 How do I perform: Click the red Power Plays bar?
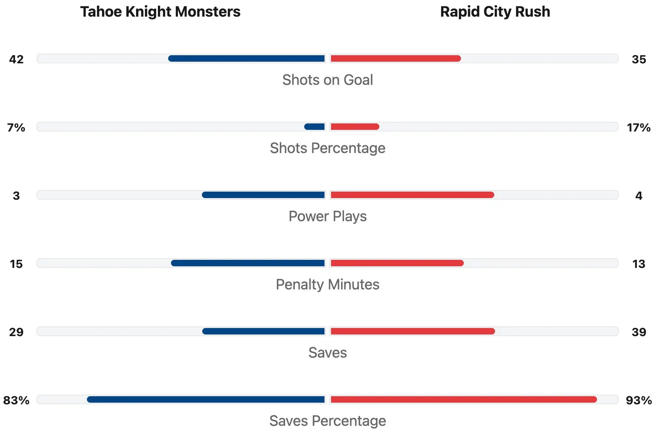point(412,195)
